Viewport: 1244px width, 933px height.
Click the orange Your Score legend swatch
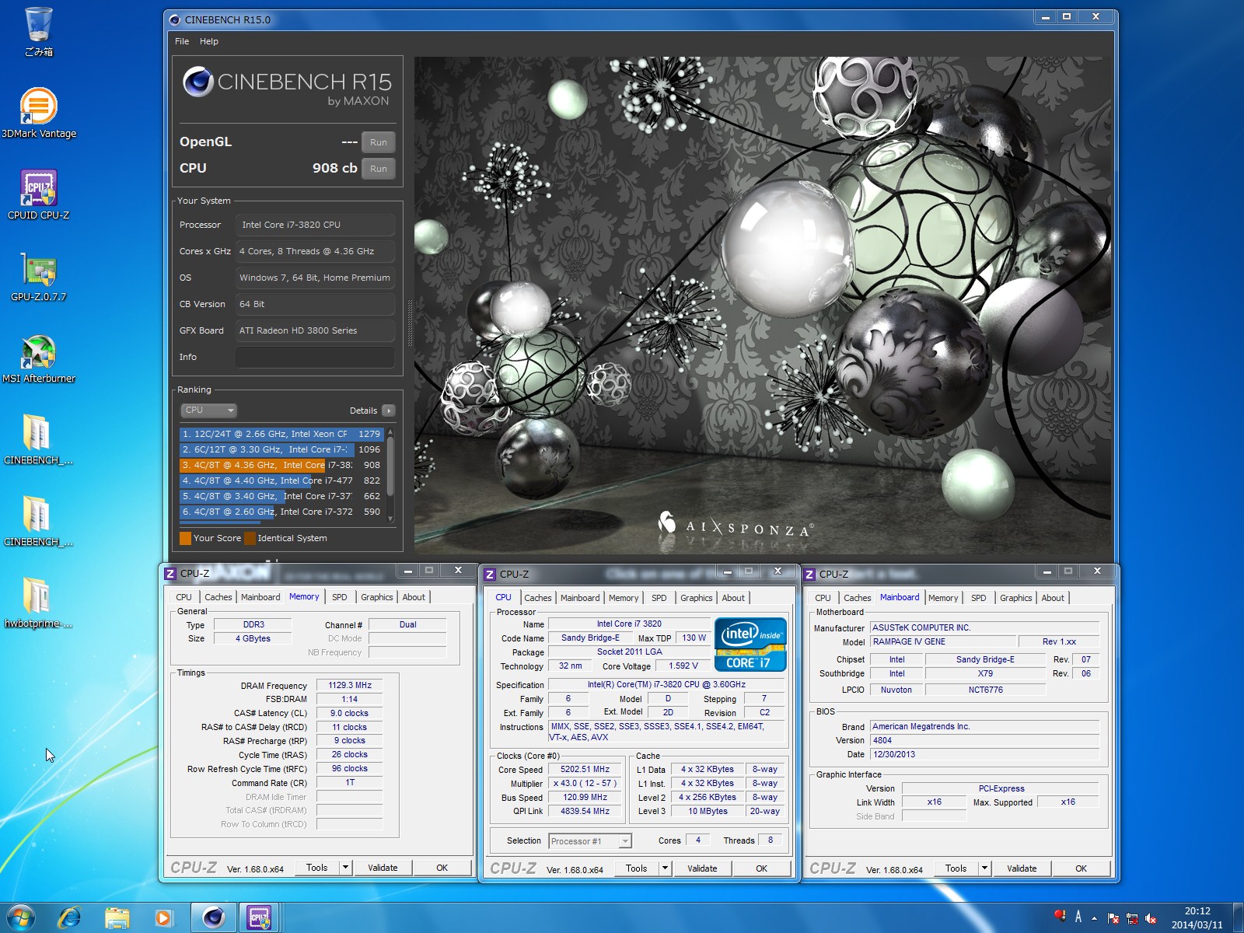185,538
